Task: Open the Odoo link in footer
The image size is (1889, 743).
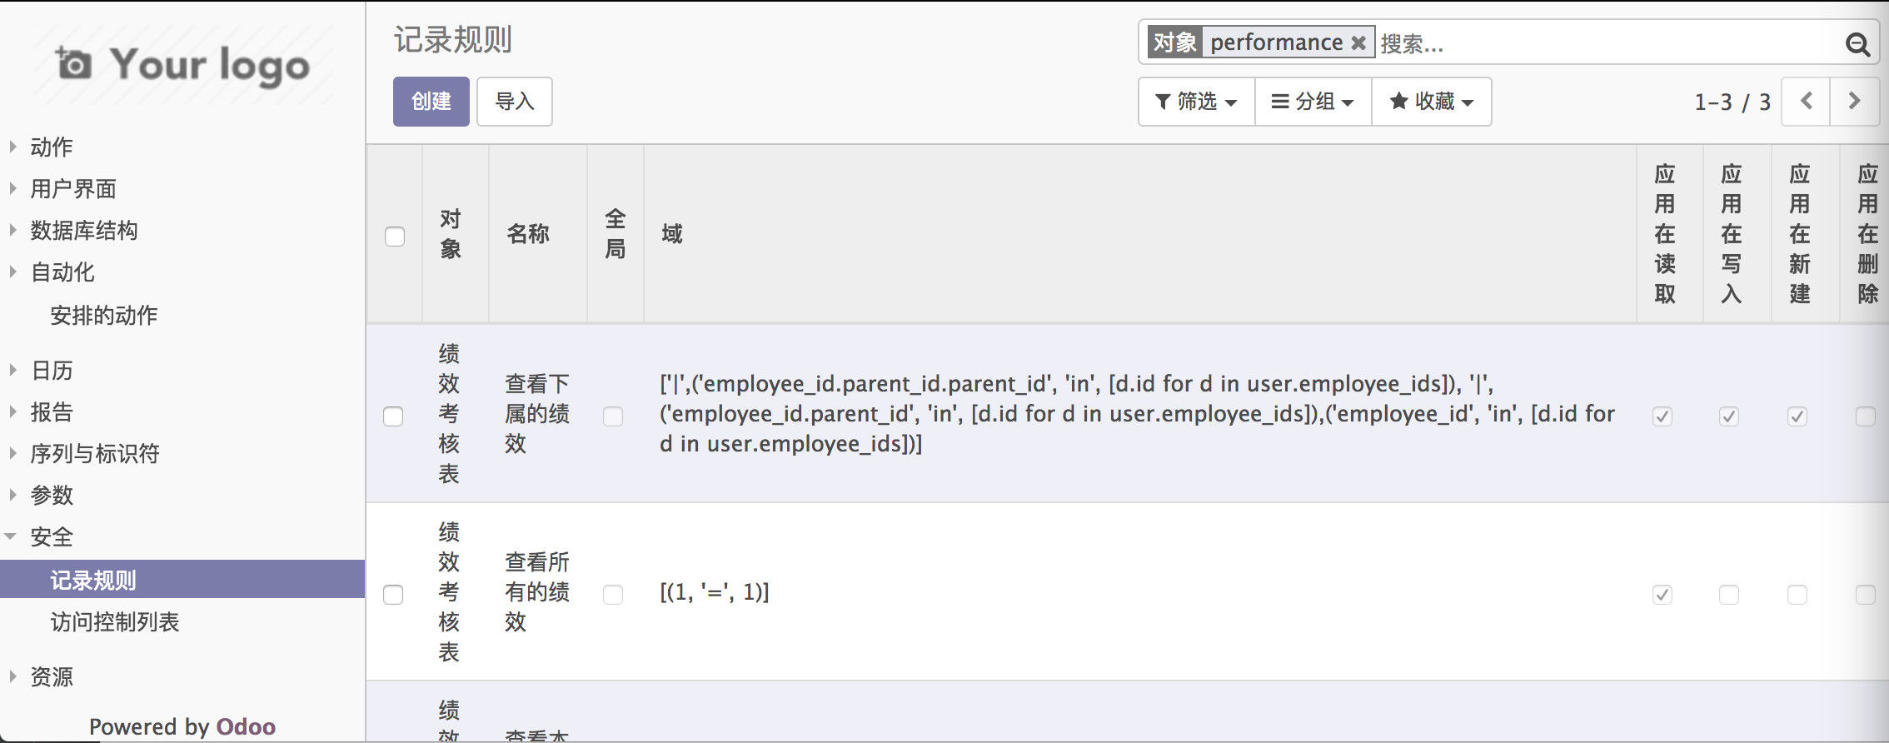Action: [x=246, y=726]
